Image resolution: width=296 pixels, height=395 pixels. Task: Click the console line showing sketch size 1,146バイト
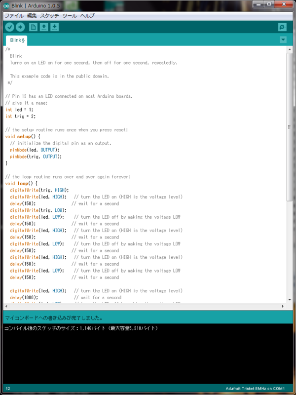[x=81, y=328]
